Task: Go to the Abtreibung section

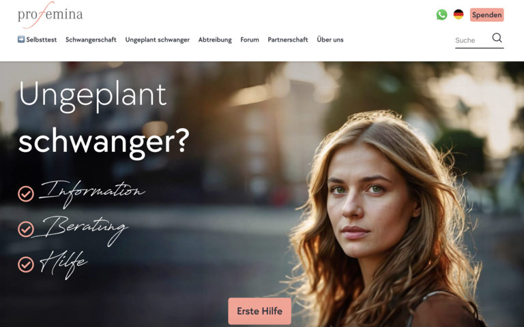Action: 215,40
